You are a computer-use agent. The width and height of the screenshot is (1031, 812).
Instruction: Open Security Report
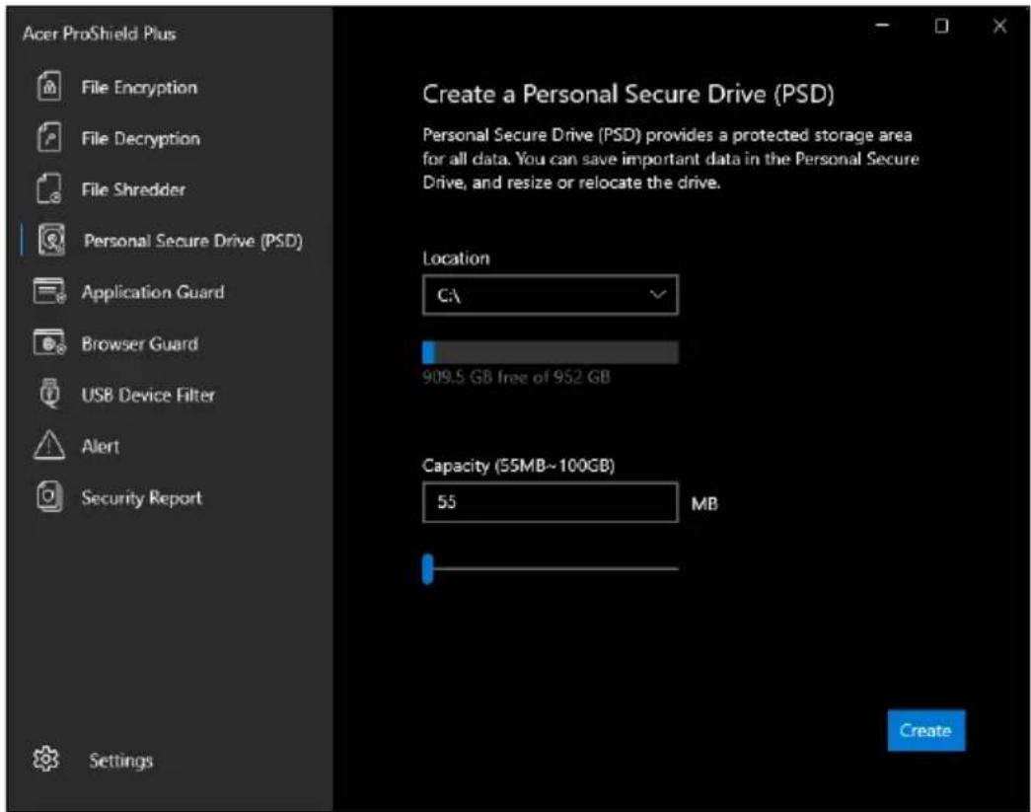click(x=141, y=497)
